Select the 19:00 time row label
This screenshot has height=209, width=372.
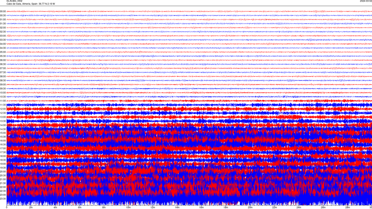[3, 164]
